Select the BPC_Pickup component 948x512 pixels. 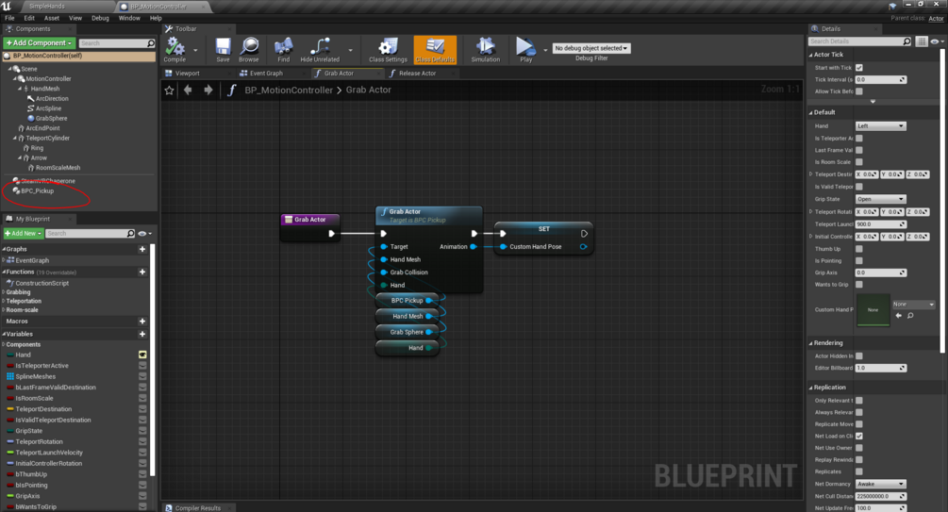pos(38,191)
